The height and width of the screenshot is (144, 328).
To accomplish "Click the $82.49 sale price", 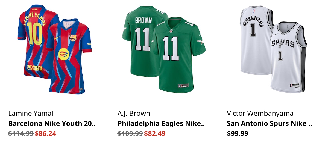I will [x=155, y=133].
